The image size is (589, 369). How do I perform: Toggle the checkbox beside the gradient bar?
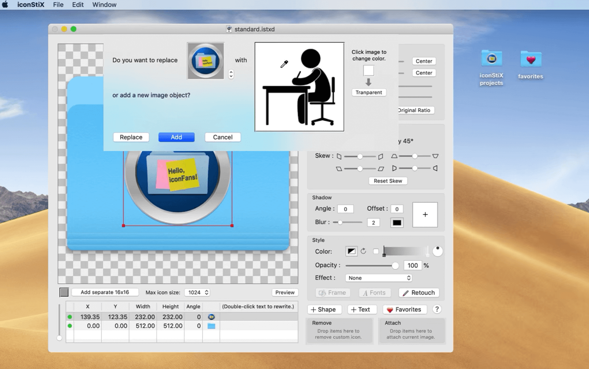pos(376,251)
